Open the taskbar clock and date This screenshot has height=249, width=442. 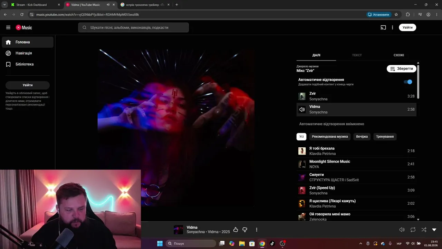pyautogui.click(x=431, y=243)
